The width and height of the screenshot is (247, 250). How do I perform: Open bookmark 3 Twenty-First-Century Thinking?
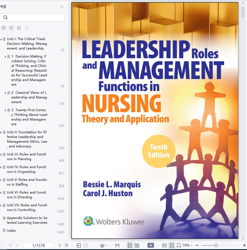tap(29, 117)
